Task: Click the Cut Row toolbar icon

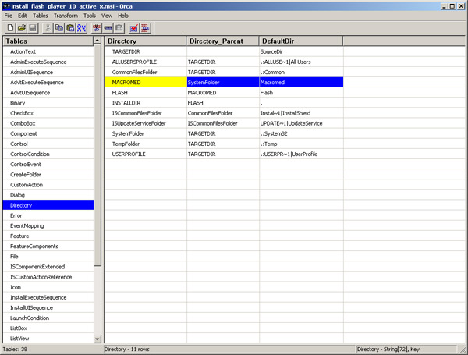Action: coord(97,28)
